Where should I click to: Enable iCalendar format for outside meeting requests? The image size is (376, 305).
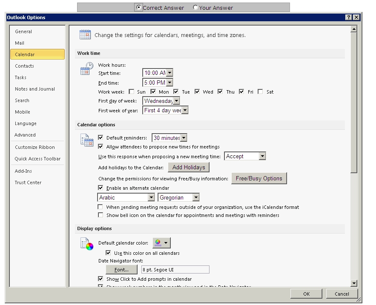(100, 207)
